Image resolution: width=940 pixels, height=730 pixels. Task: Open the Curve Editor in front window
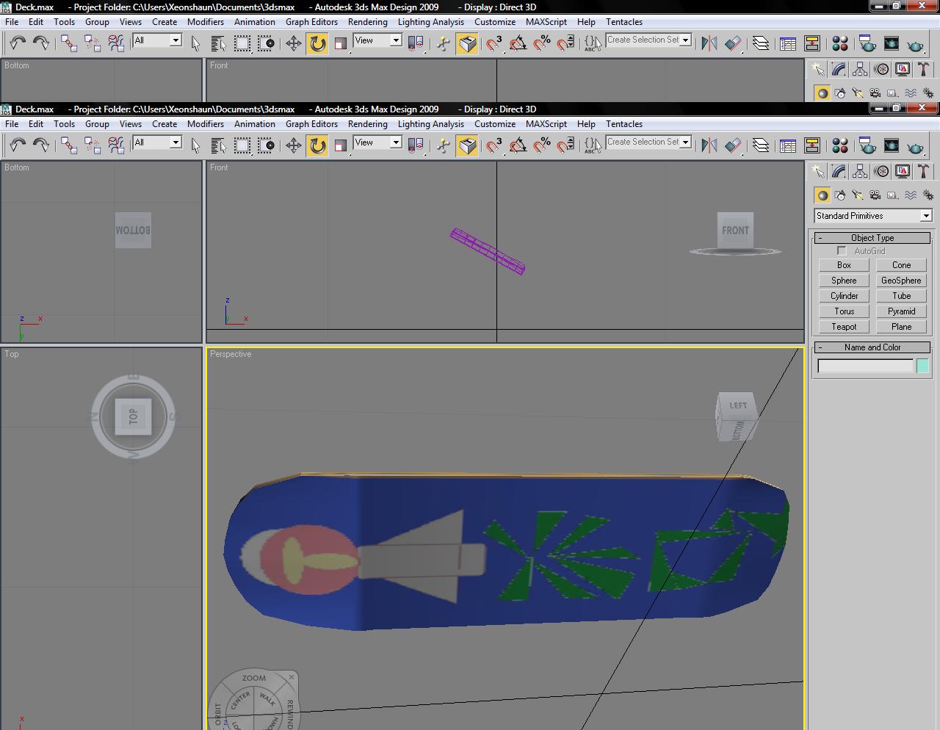point(788,145)
